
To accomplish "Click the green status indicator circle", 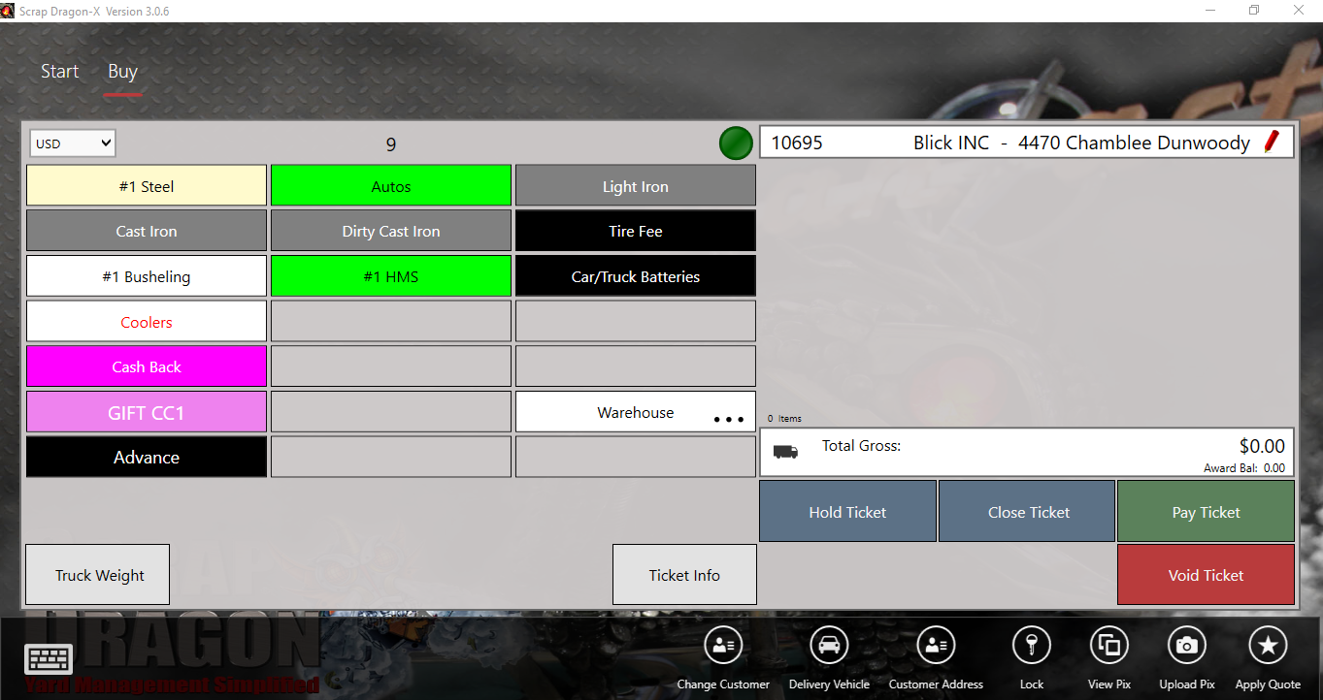I will point(735,143).
